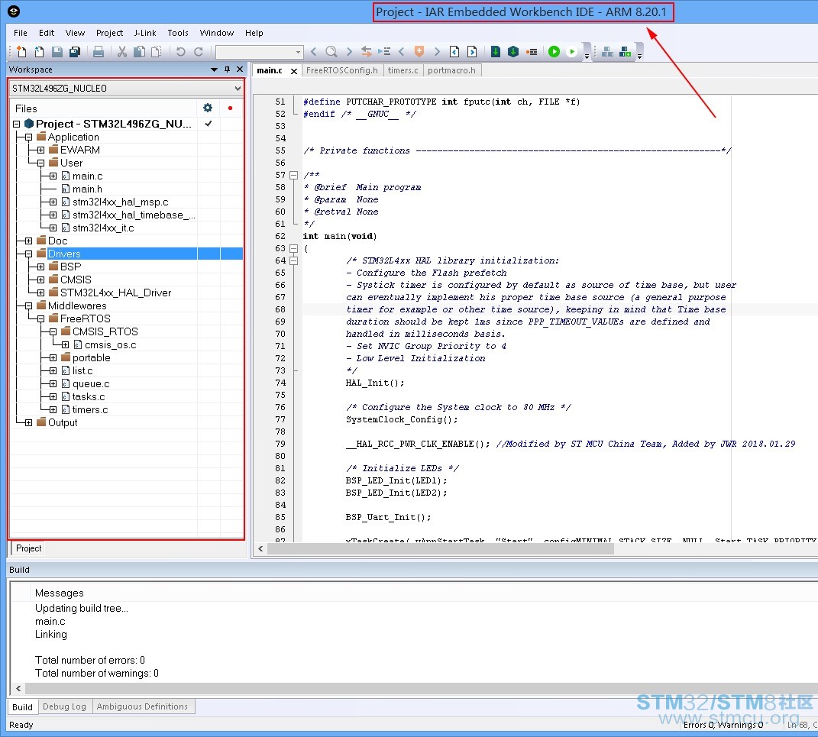Open the Tools menu

[x=178, y=33]
